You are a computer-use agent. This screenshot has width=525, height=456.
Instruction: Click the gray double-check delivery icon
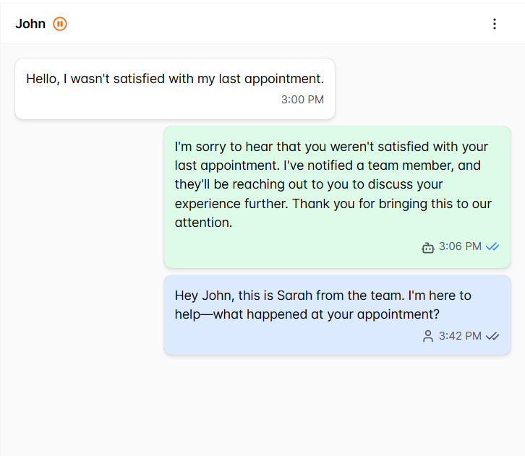coord(492,336)
